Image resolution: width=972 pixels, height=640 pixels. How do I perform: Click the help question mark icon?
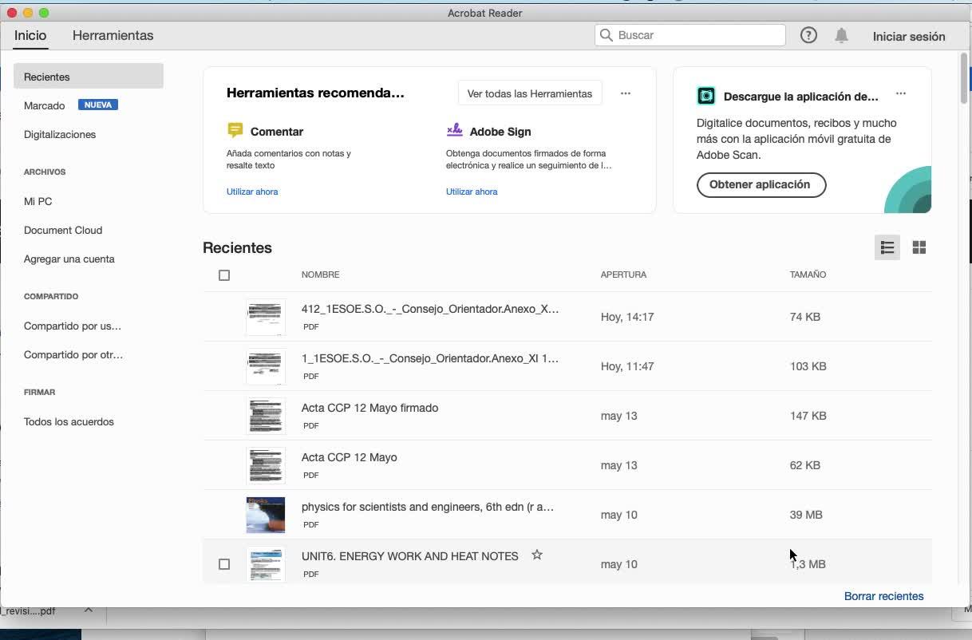point(808,35)
